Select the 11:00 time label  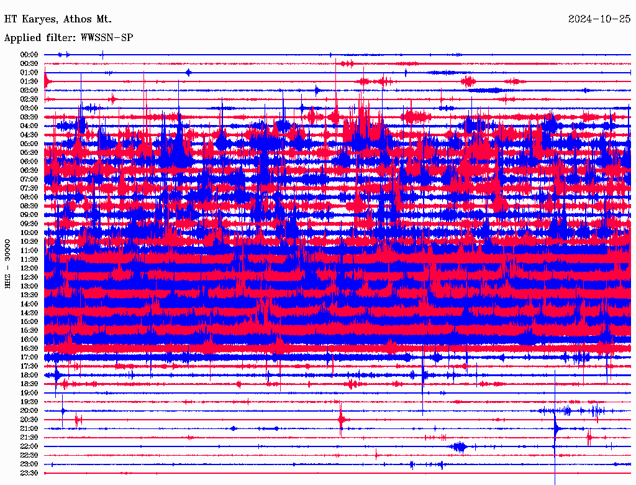click(x=29, y=251)
